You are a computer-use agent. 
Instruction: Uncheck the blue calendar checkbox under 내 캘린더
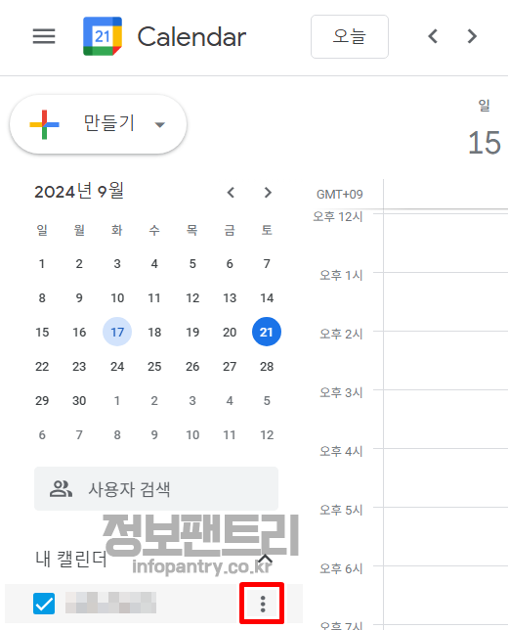[44, 604]
